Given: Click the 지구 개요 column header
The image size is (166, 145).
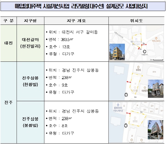Looking at the screenshot, I should pos(76,21).
